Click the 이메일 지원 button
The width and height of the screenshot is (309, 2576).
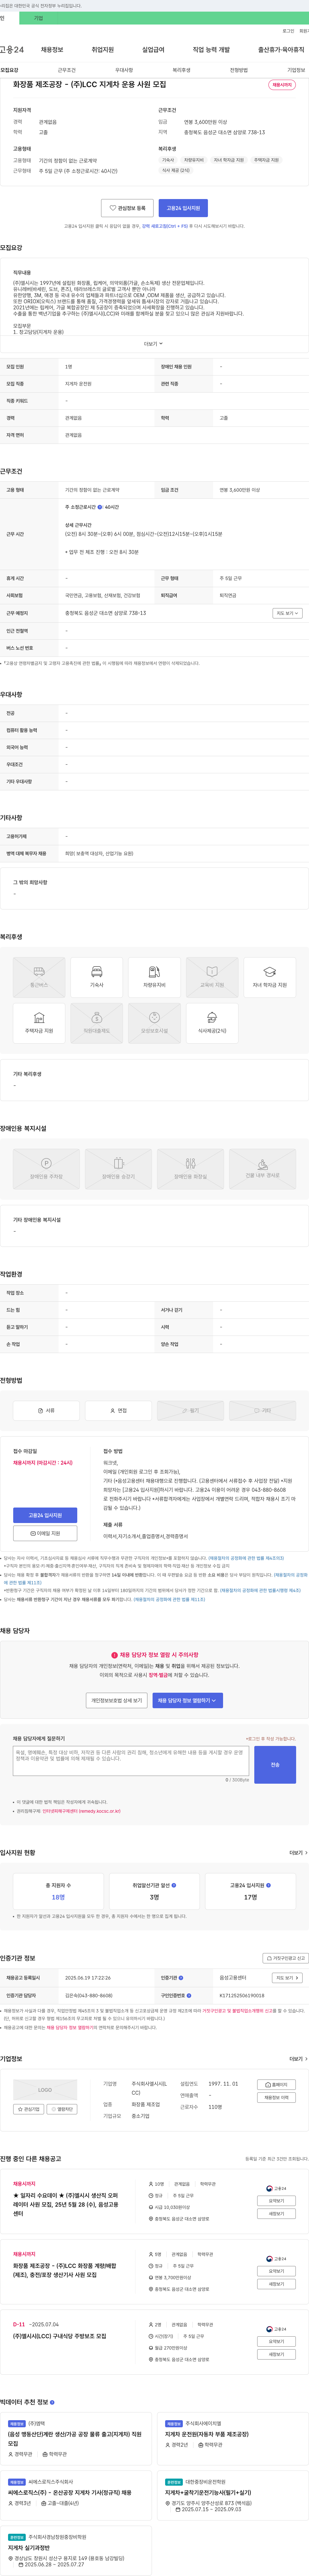[45, 1533]
